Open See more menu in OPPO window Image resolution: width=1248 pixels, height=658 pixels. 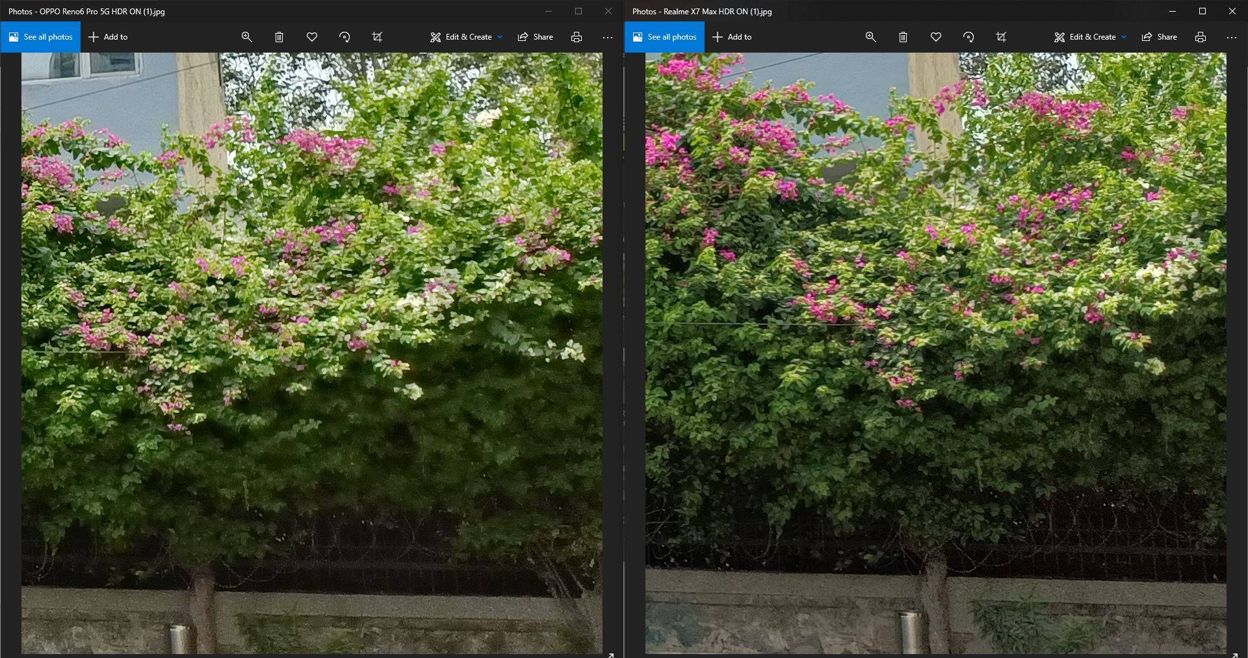[607, 37]
